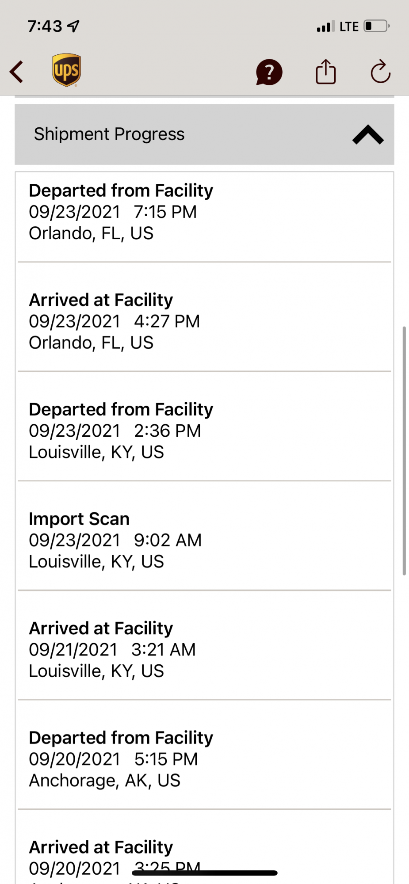
Task: Refresh tracking with the reload icon
Action: click(380, 72)
